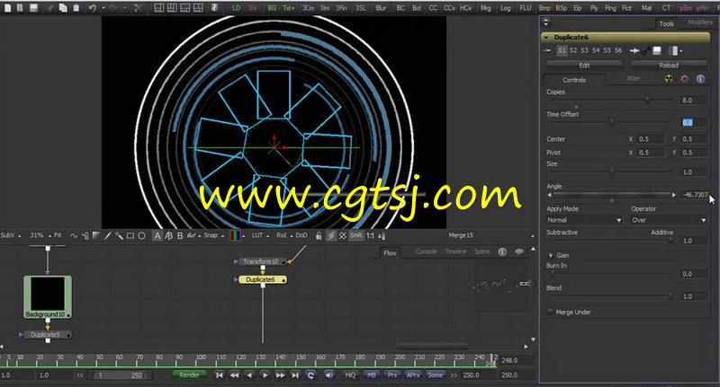Click the Edit button
The width and height of the screenshot is (720, 387).
point(584,65)
